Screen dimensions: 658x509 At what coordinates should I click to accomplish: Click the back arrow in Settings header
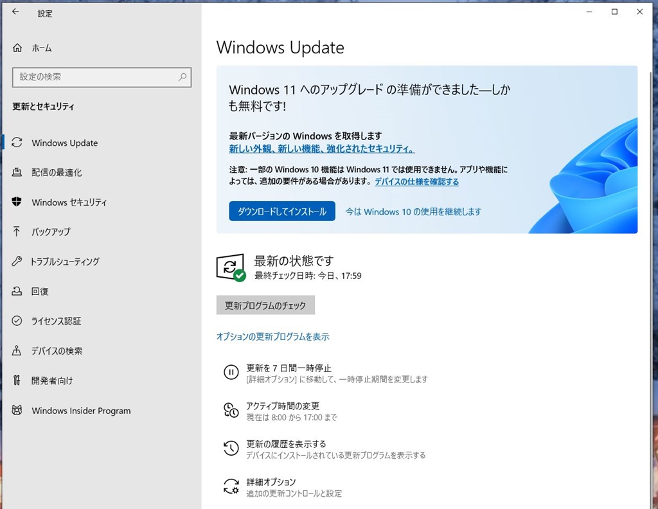pos(15,12)
